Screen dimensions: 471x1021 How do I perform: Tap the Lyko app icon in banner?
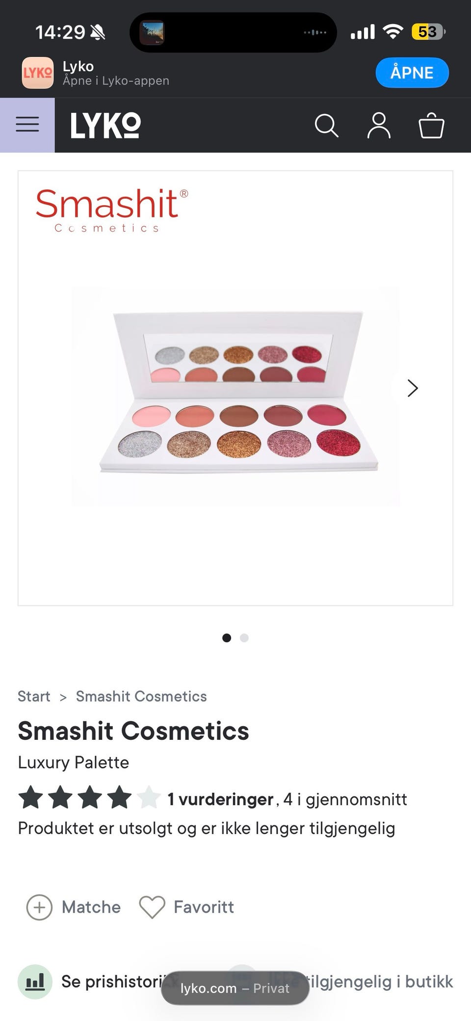[x=38, y=73]
